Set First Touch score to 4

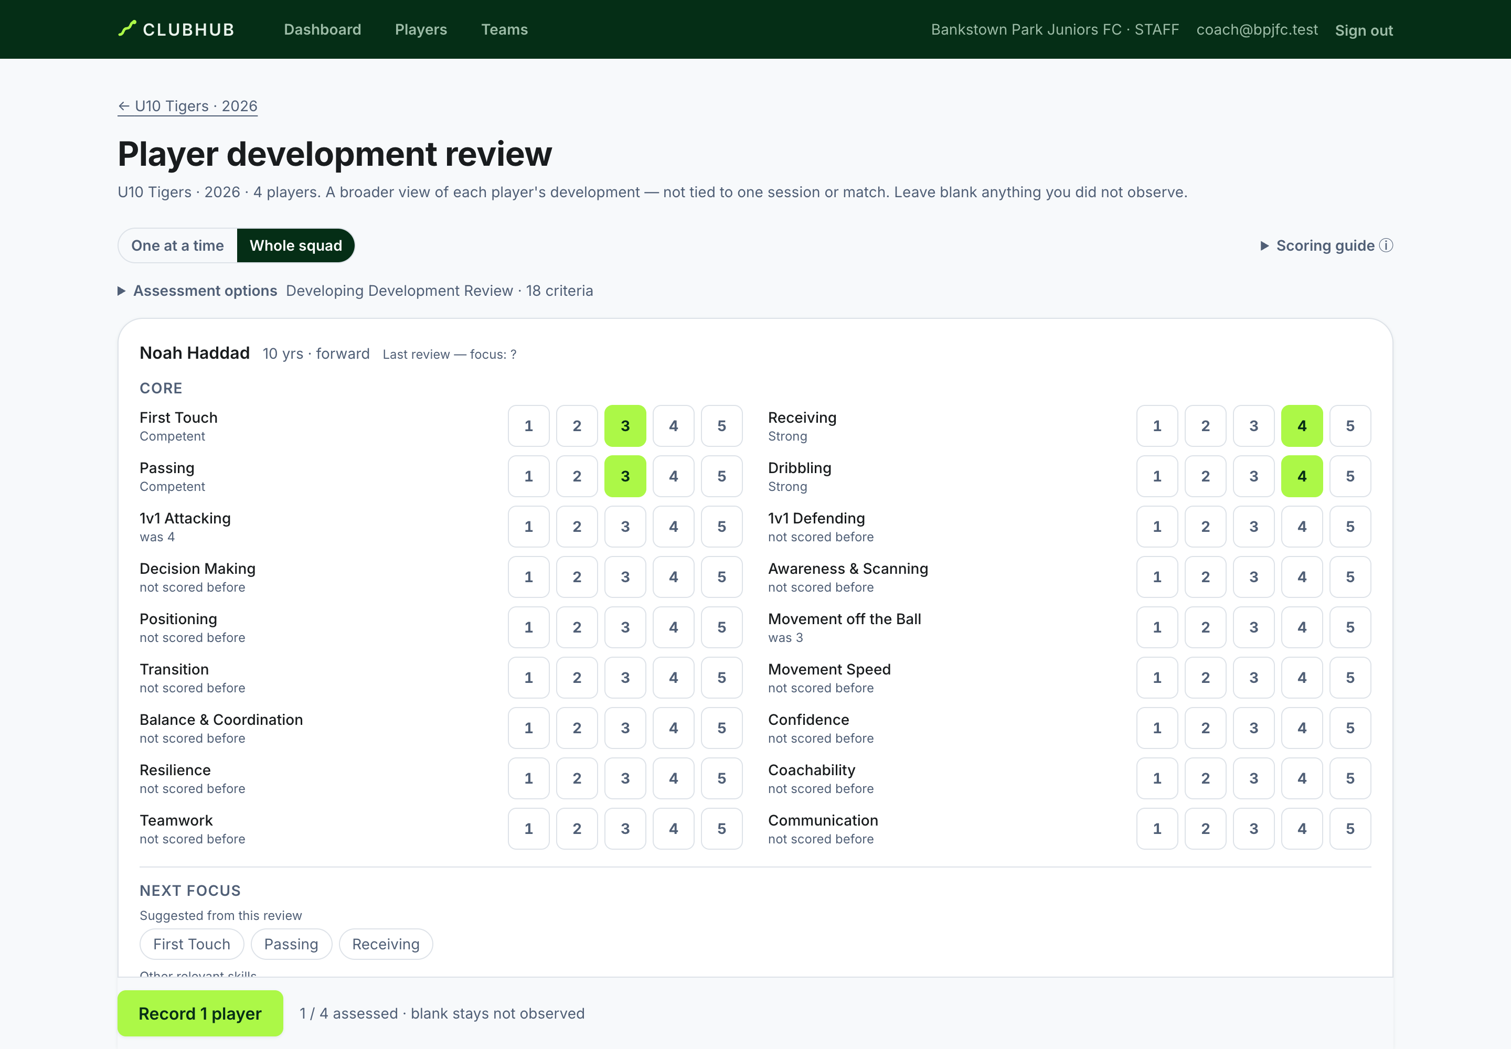[x=673, y=426]
